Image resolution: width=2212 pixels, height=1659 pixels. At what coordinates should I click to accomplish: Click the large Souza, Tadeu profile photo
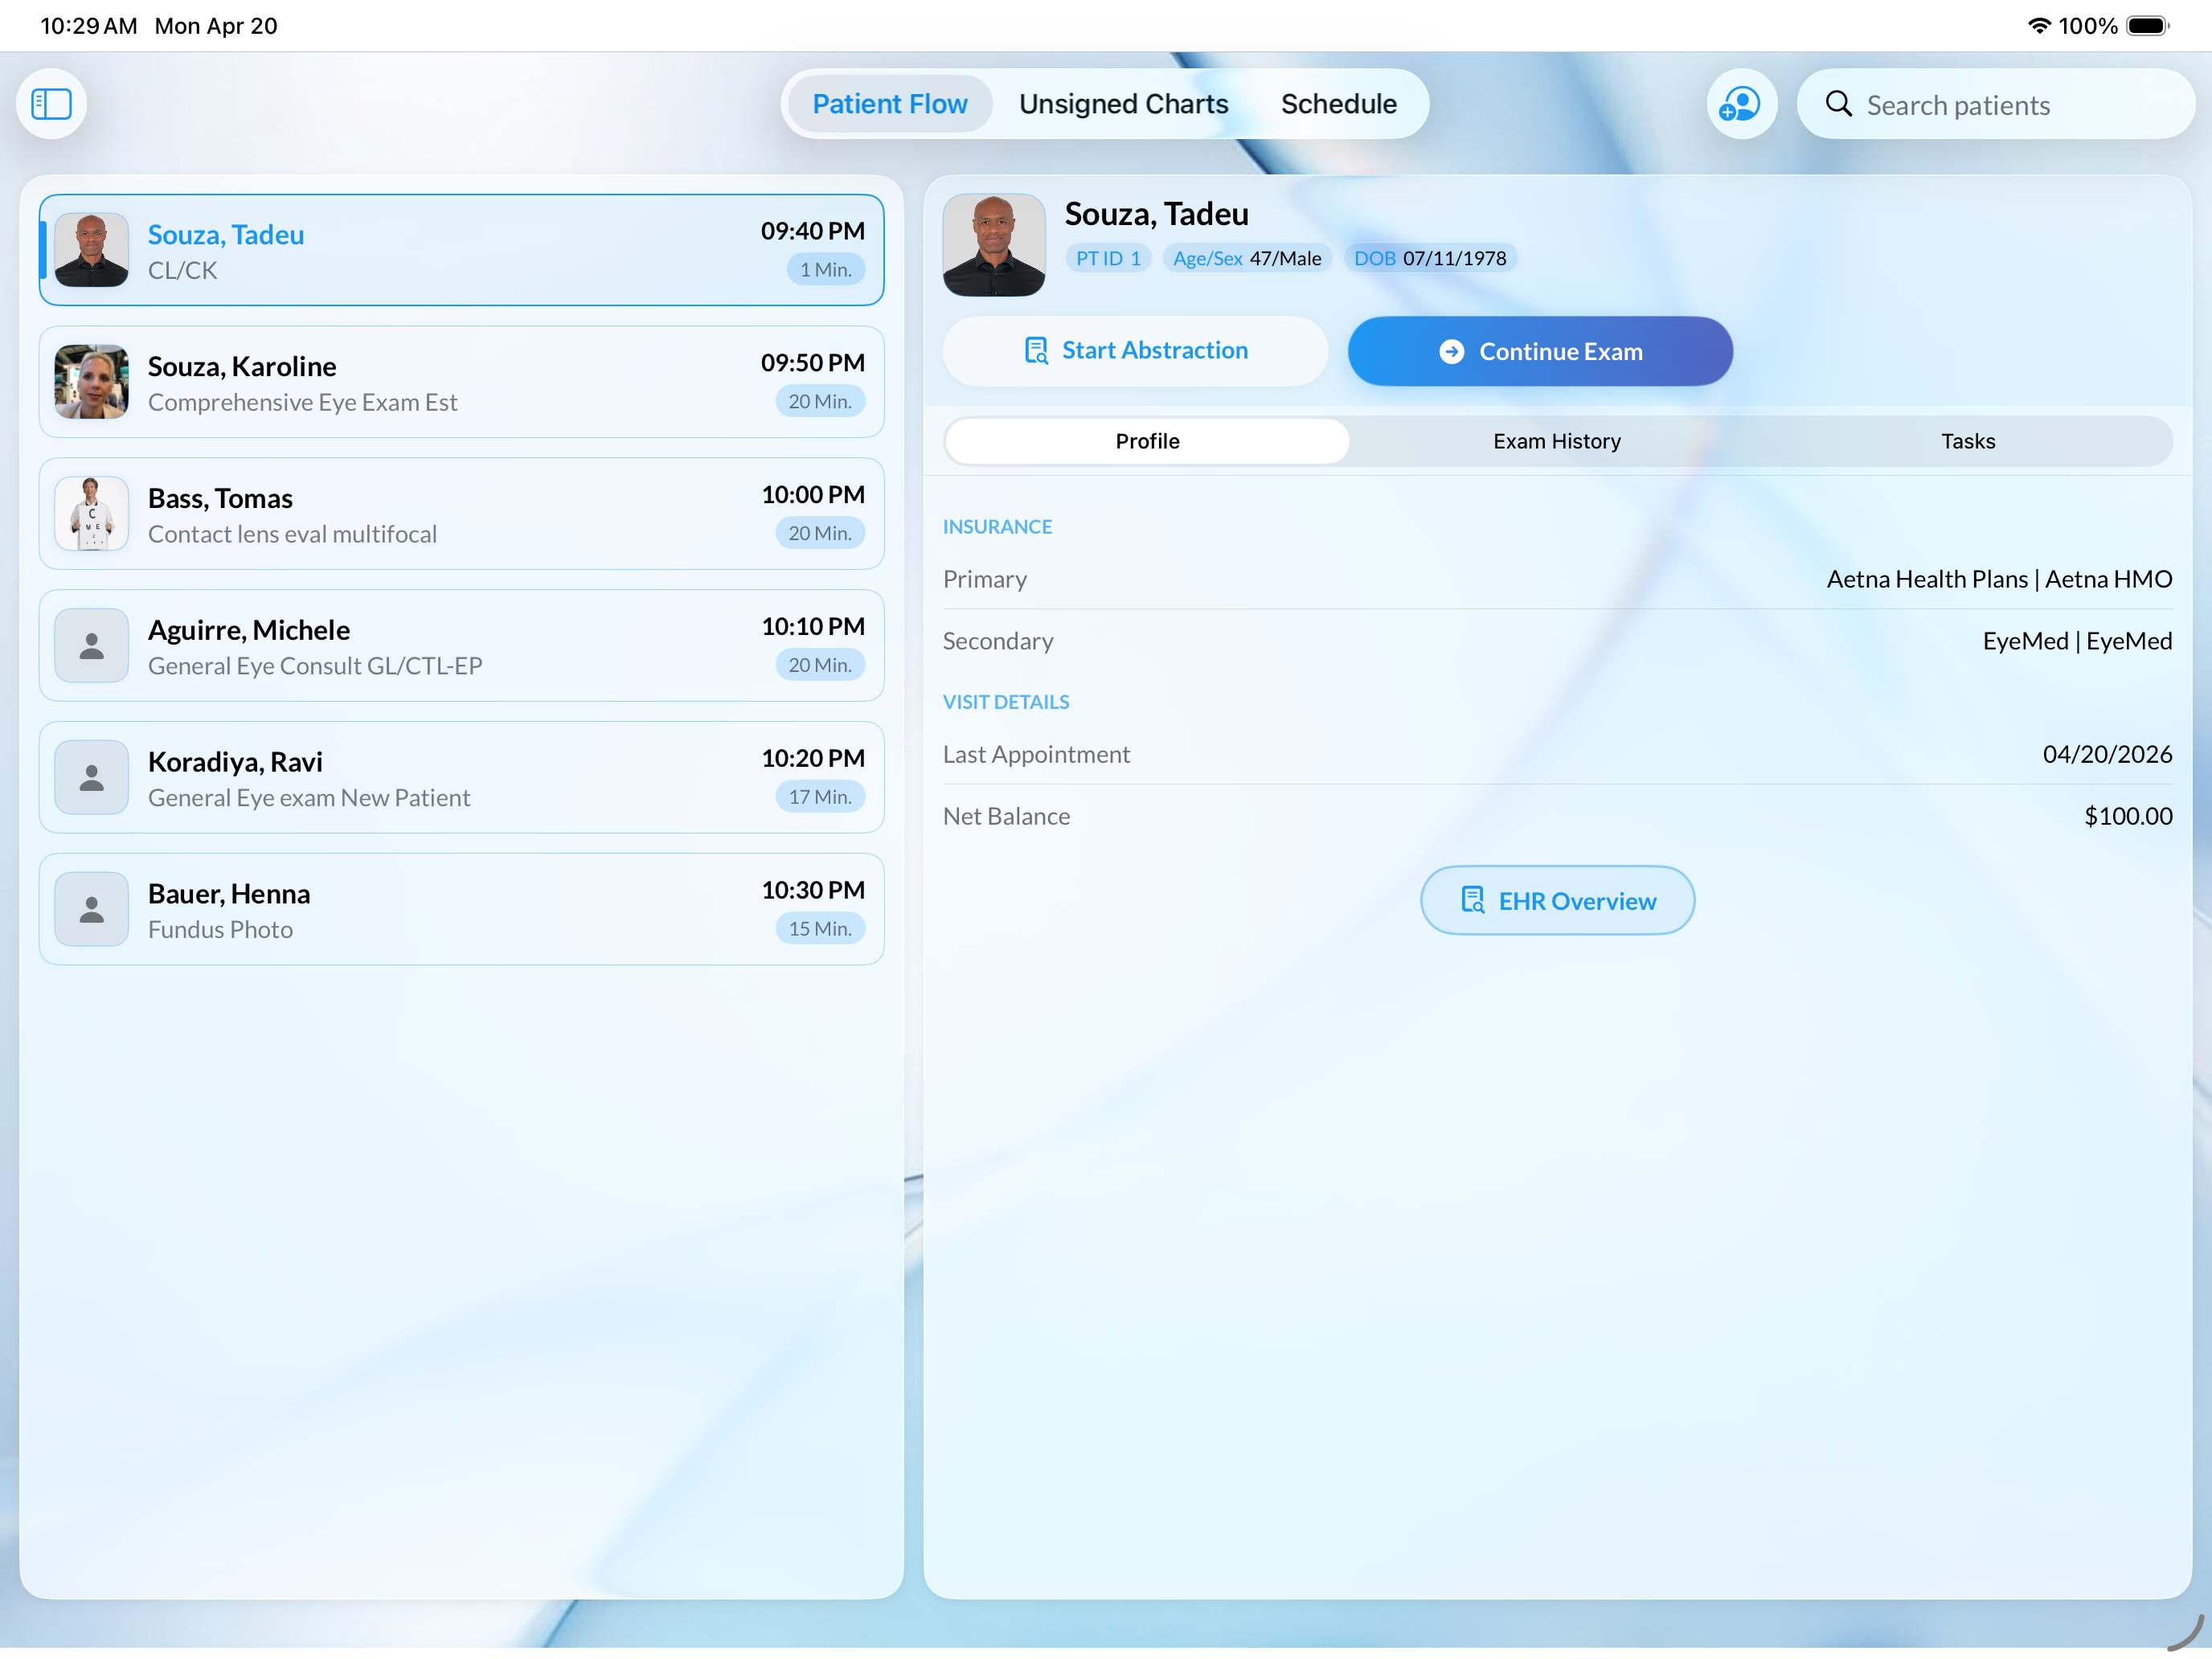tap(994, 245)
